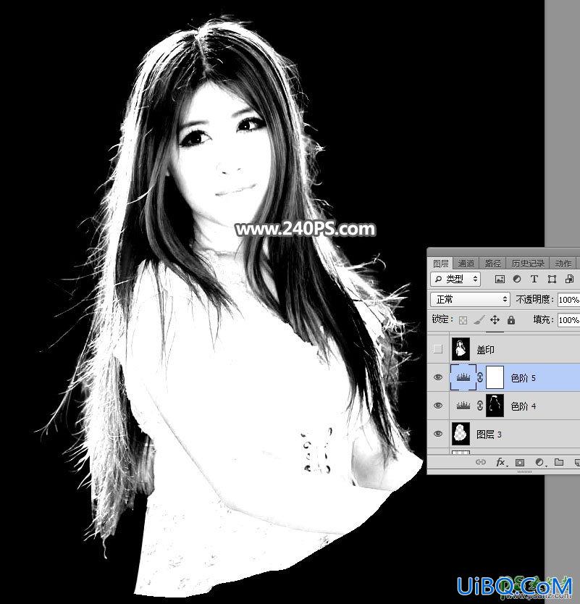Open the 正常 blend mode dropdown
The height and width of the screenshot is (604, 580).
coord(470,299)
